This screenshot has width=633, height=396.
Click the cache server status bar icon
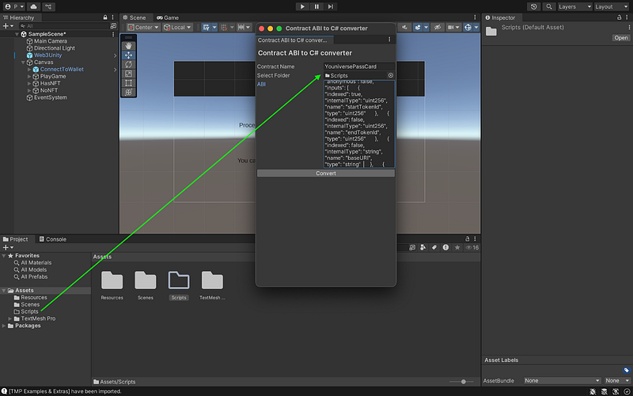(x=605, y=391)
